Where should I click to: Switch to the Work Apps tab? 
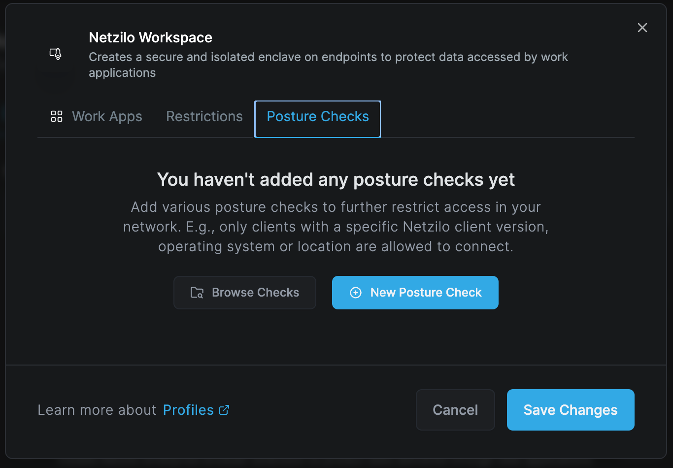click(x=97, y=116)
